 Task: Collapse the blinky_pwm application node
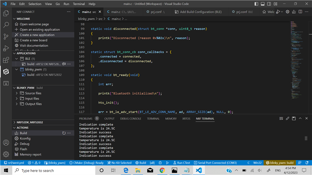(x=17, y=70)
